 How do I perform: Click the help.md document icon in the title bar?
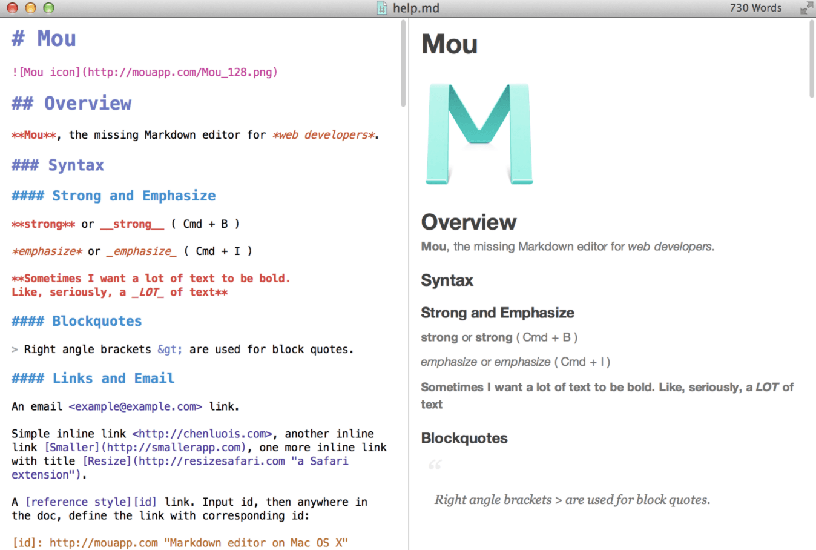[382, 8]
